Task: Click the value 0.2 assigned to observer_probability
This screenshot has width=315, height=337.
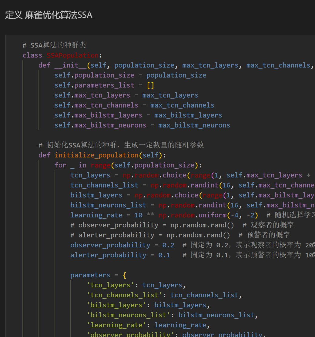Action: 168,245
